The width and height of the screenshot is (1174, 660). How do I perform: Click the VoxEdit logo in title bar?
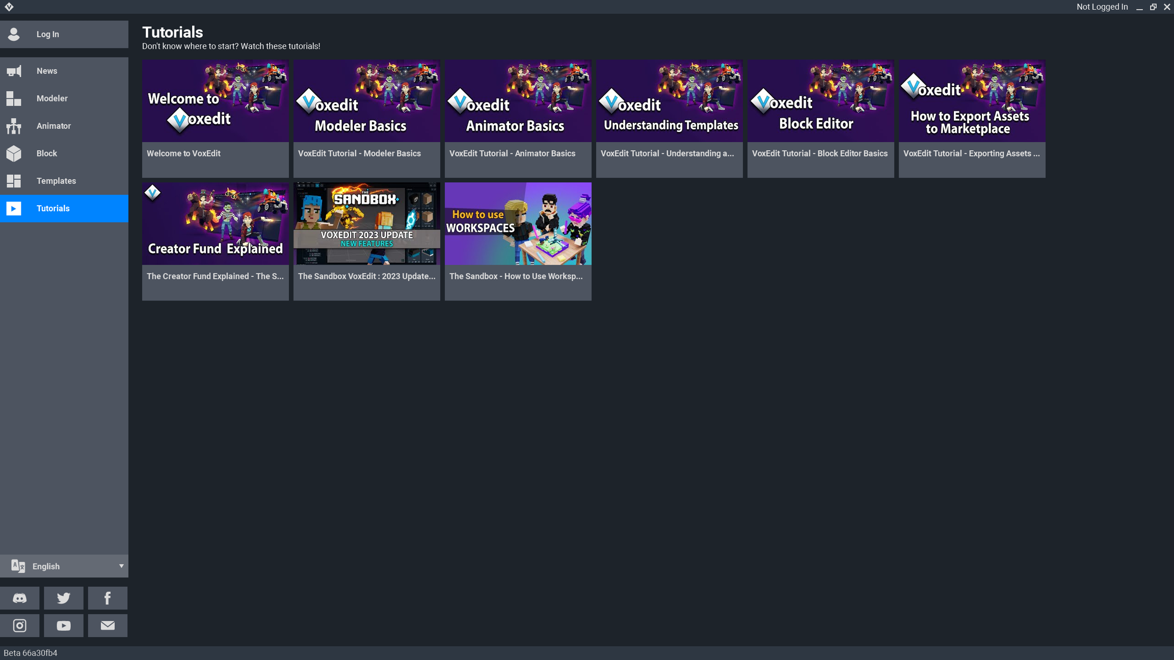click(x=9, y=7)
